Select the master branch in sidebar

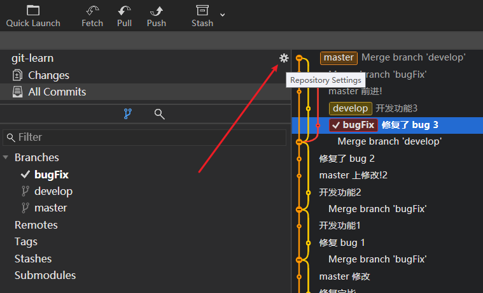click(x=50, y=208)
